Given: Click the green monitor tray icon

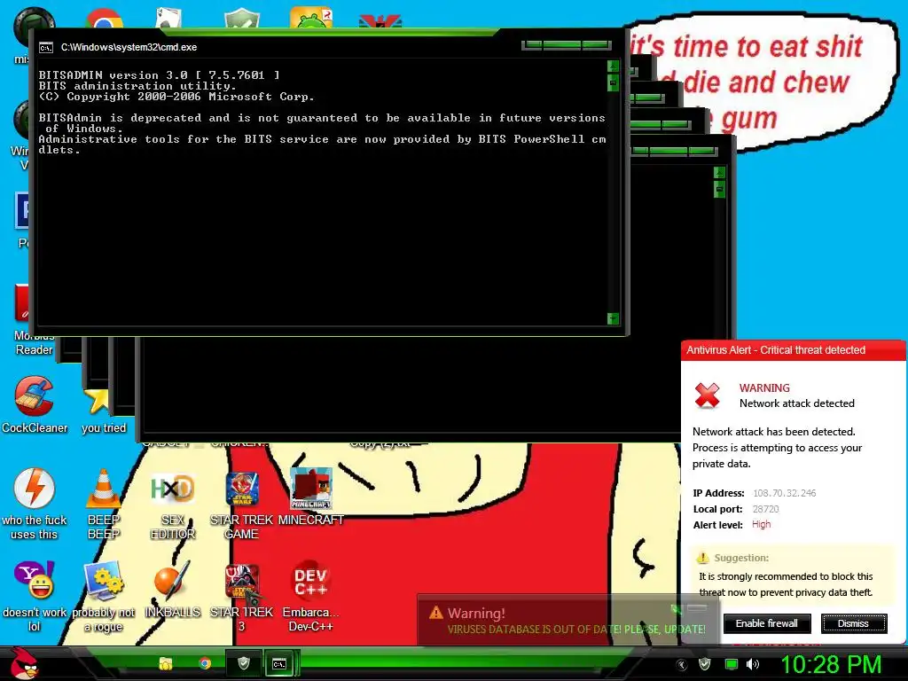Looking at the screenshot, I should click(731, 665).
